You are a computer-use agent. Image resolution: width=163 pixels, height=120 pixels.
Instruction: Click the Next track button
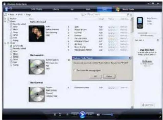pos(90,114)
